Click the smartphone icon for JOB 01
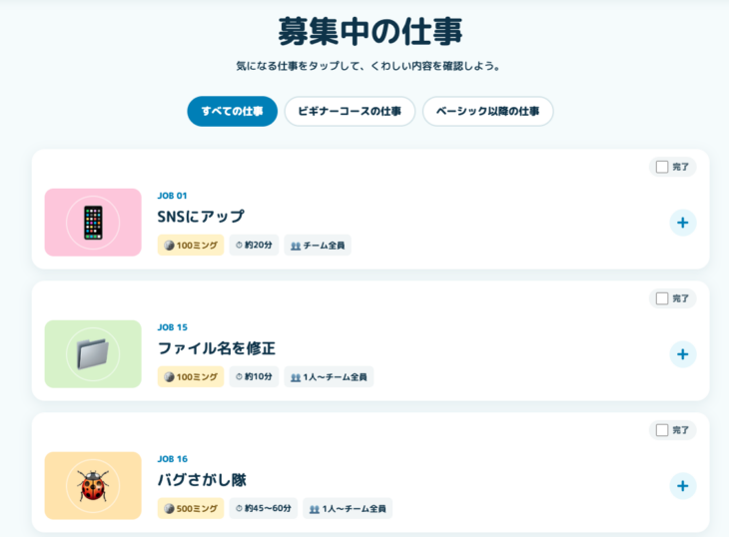This screenshot has height=537, width=729. click(x=93, y=223)
